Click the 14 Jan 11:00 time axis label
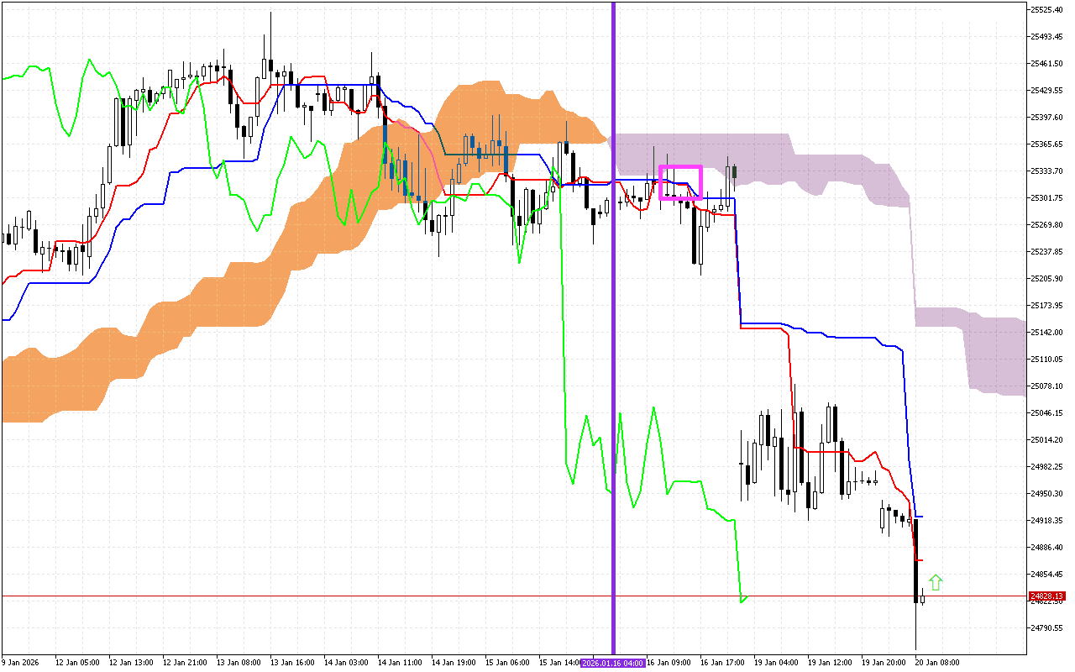This screenshot has width=1075, height=672. [x=400, y=663]
